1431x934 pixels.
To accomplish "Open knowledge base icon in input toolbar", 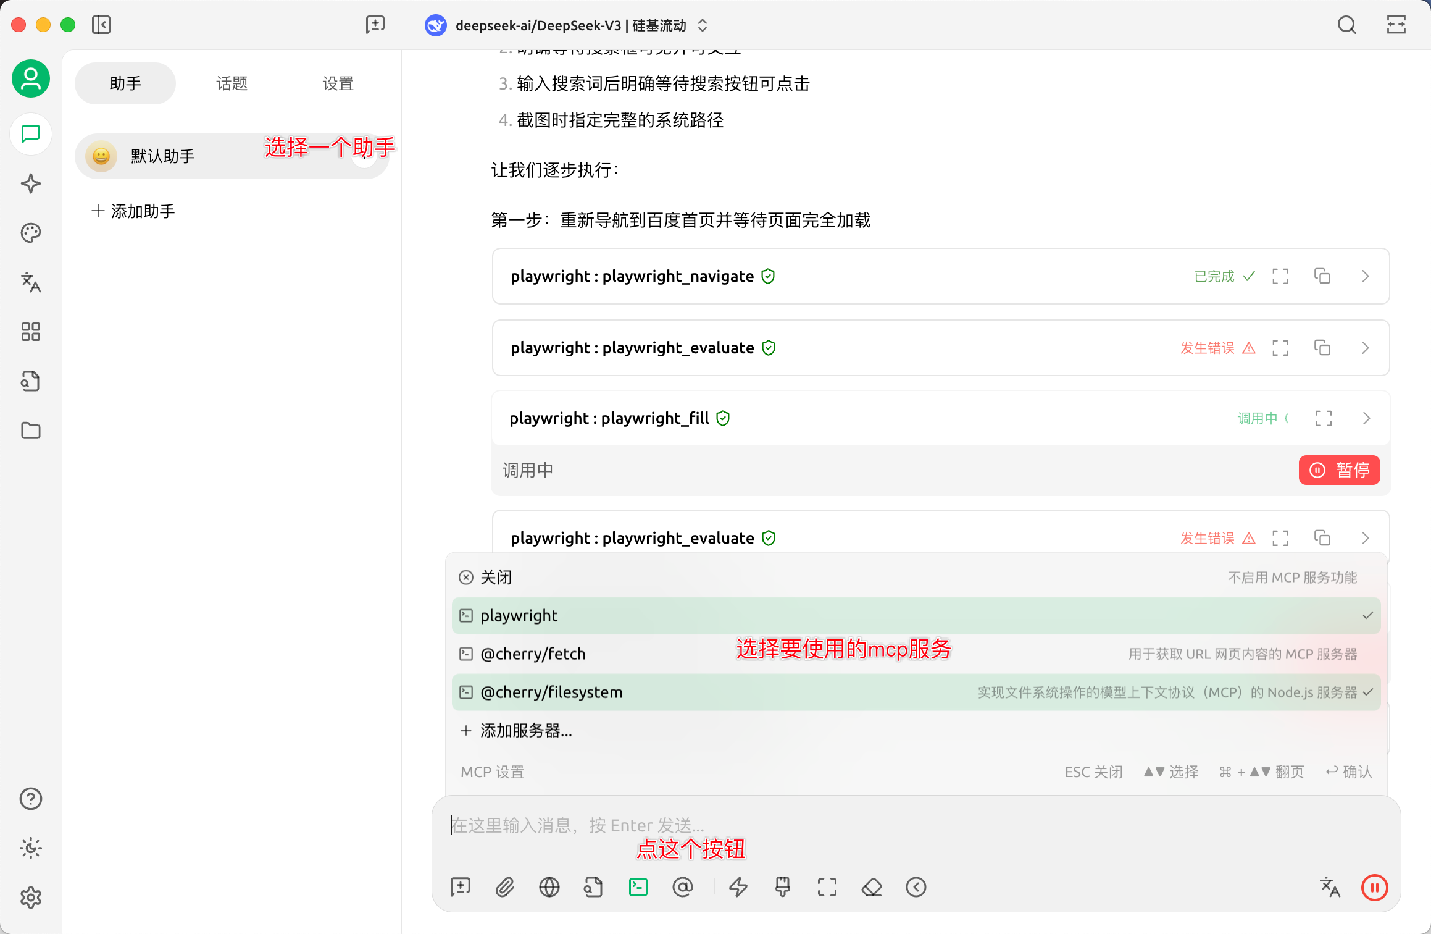I will pyautogui.click(x=594, y=887).
